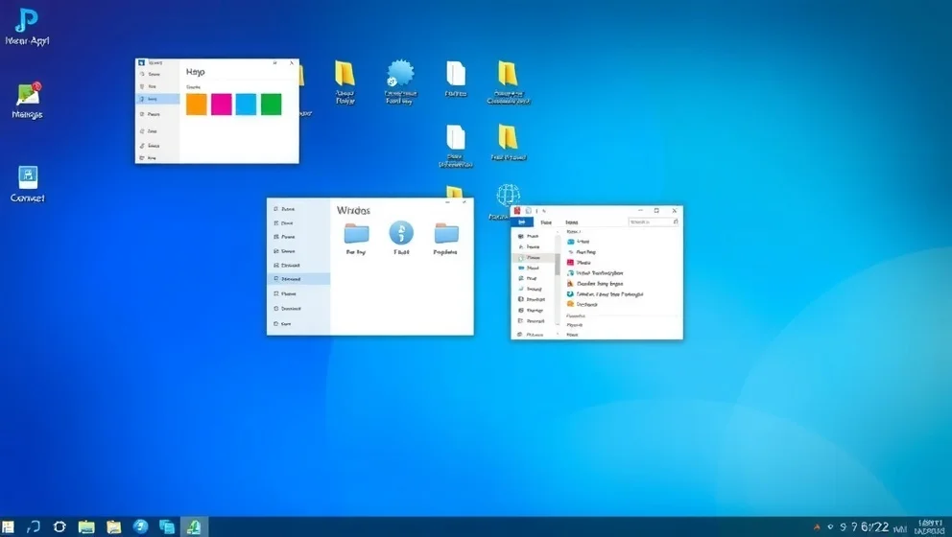Pick the green color swatch

pos(272,105)
